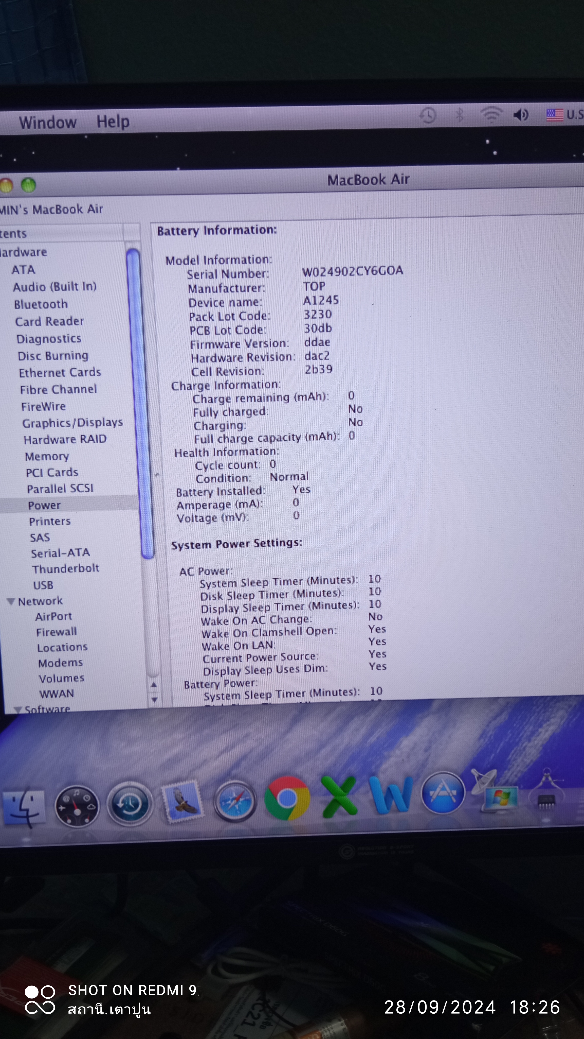Select ATA in the Hardware list
Image resolution: width=584 pixels, height=1039 pixels.
click(x=23, y=269)
